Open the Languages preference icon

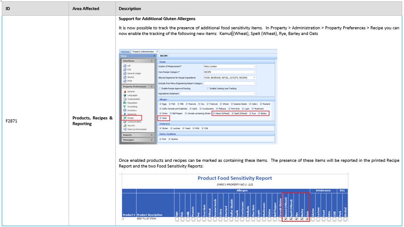click(124, 95)
